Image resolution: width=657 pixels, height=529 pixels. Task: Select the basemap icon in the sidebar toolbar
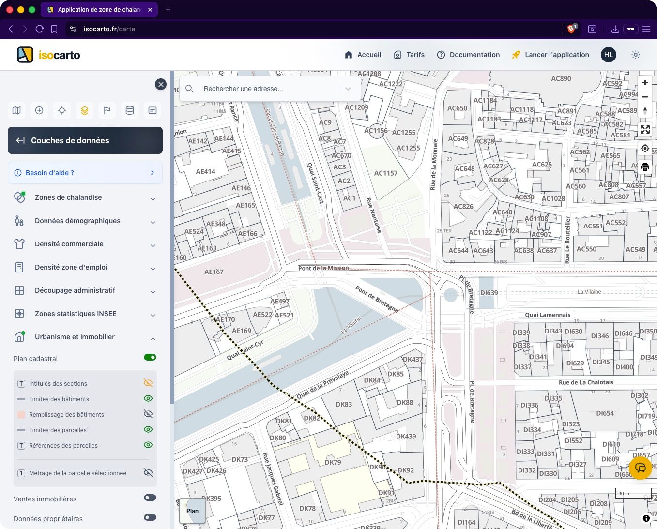click(16, 110)
